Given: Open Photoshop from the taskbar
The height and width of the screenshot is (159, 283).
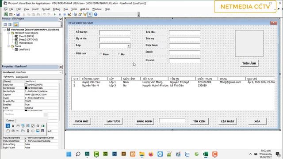Looking at the screenshot, I should point(115,154).
